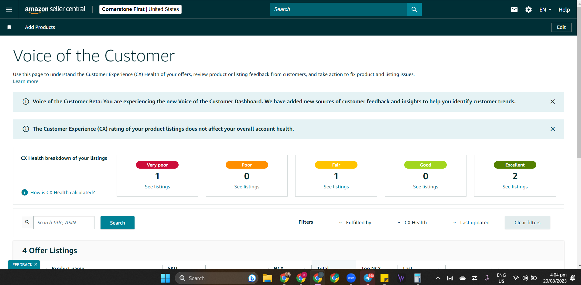581x285 pixels.
Task: See listings under Excellent
Action: pos(515,187)
